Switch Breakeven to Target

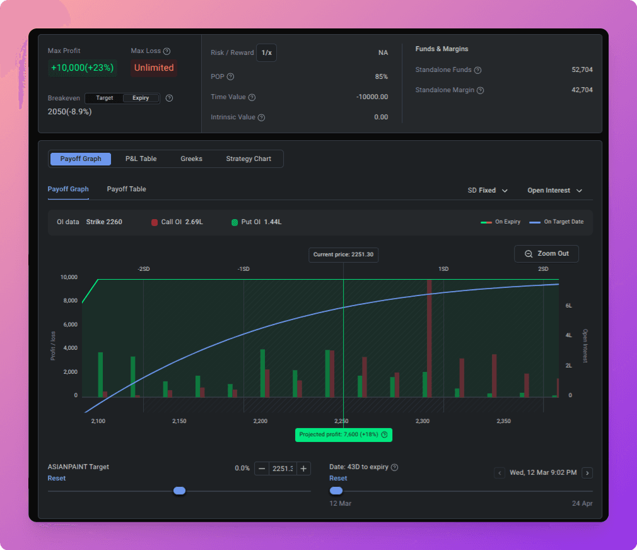[x=105, y=98]
